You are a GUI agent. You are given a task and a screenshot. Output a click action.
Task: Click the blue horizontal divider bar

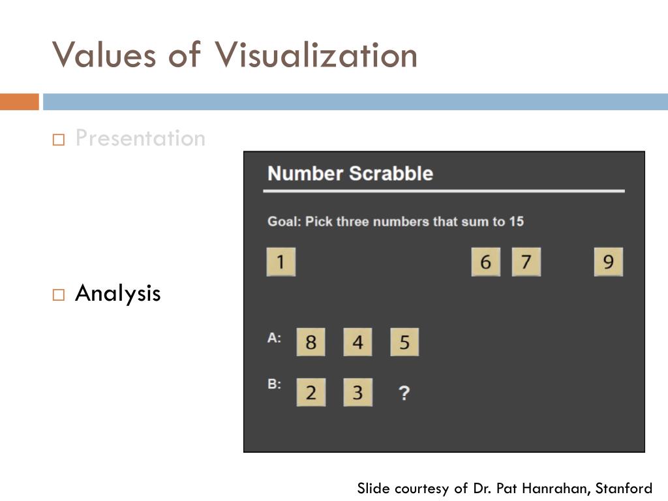(356, 102)
